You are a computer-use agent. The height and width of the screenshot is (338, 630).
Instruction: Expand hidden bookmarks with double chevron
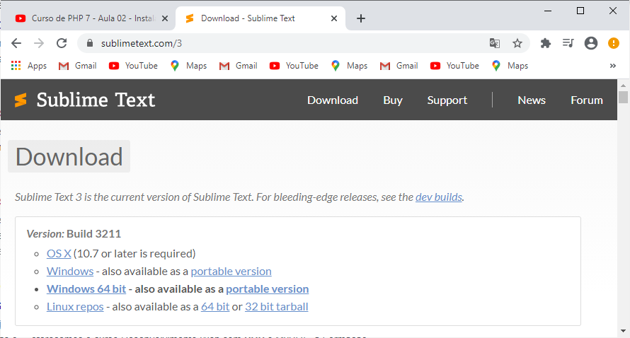613,66
